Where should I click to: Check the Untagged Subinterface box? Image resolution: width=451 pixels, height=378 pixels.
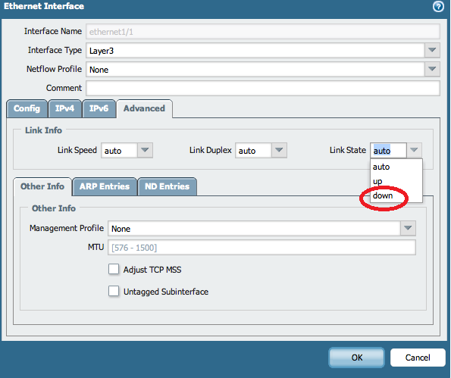tap(114, 291)
